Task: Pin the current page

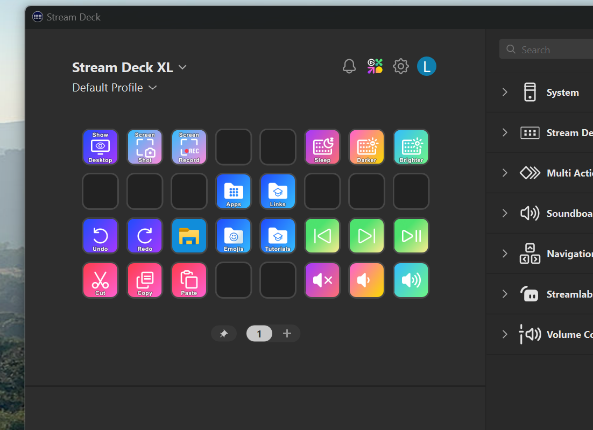Action: 224,334
